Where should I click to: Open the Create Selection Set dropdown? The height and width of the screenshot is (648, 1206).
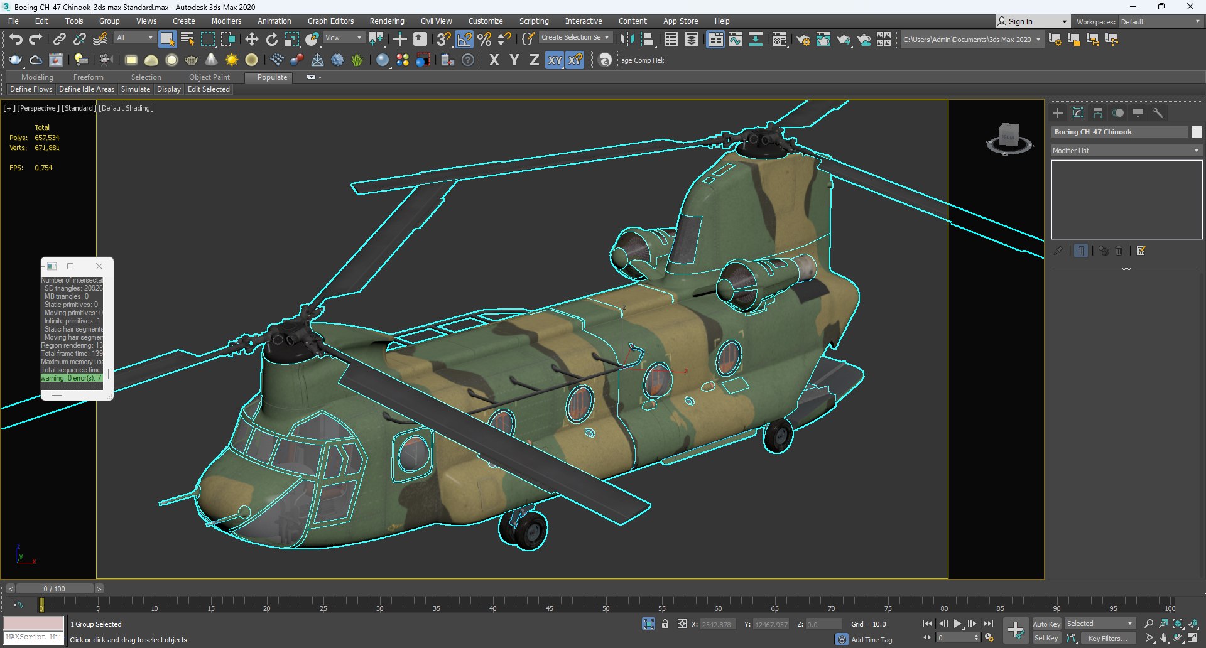(575, 38)
